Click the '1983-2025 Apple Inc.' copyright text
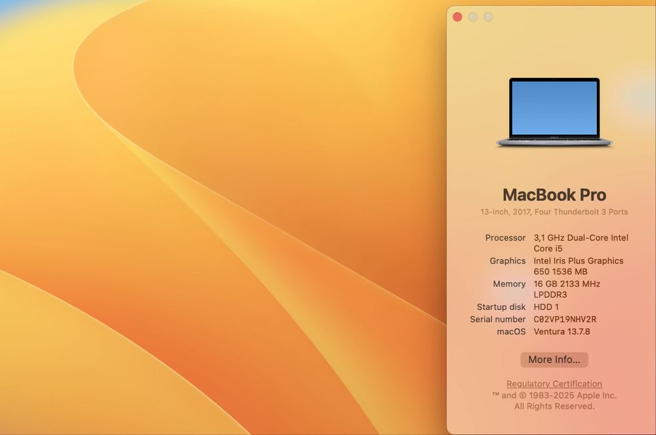This screenshot has width=656, height=435. point(573,395)
